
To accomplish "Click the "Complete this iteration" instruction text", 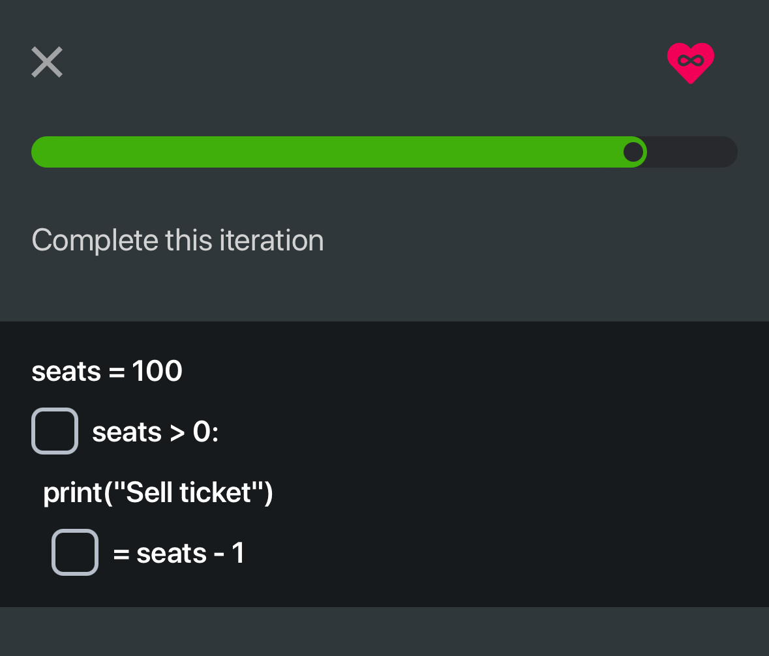I will pyautogui.click(x=177, y=240).
